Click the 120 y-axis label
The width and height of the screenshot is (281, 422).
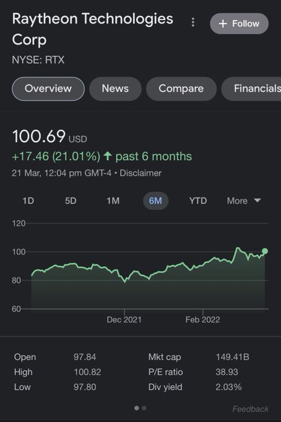[19, 223]
